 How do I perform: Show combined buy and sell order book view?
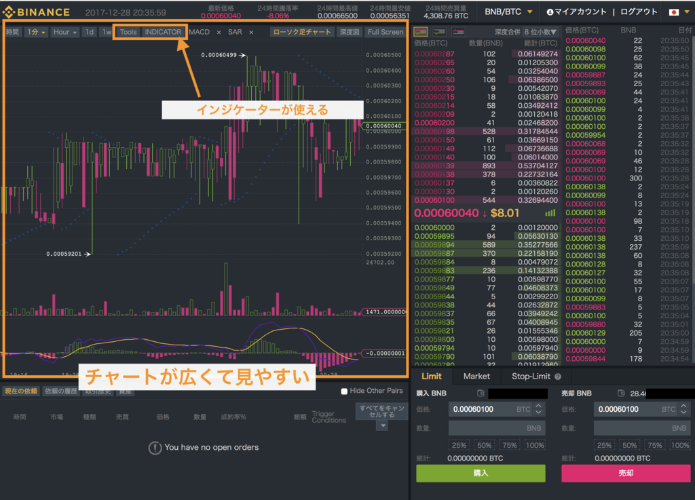pyautogui.click(x=420, y=31)
